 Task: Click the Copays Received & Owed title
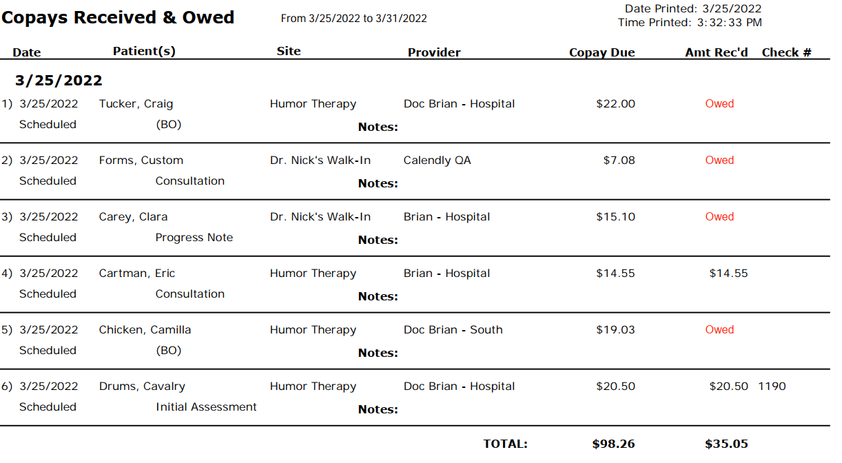[118, 17]
